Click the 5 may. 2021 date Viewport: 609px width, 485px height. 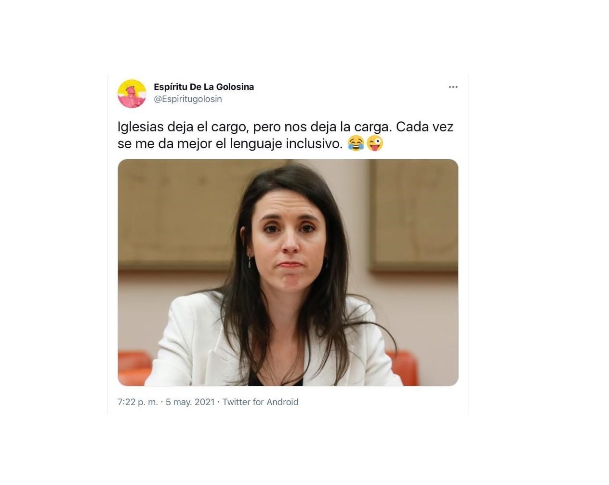(190, 402)
